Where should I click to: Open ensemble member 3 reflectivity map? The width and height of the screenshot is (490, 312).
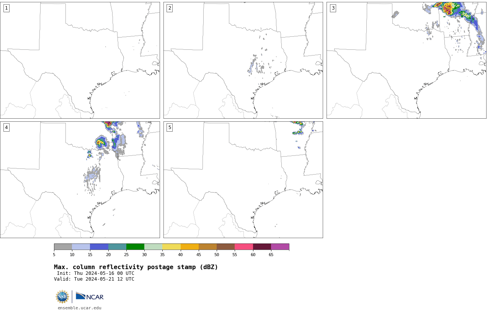(x=407, y=60)
